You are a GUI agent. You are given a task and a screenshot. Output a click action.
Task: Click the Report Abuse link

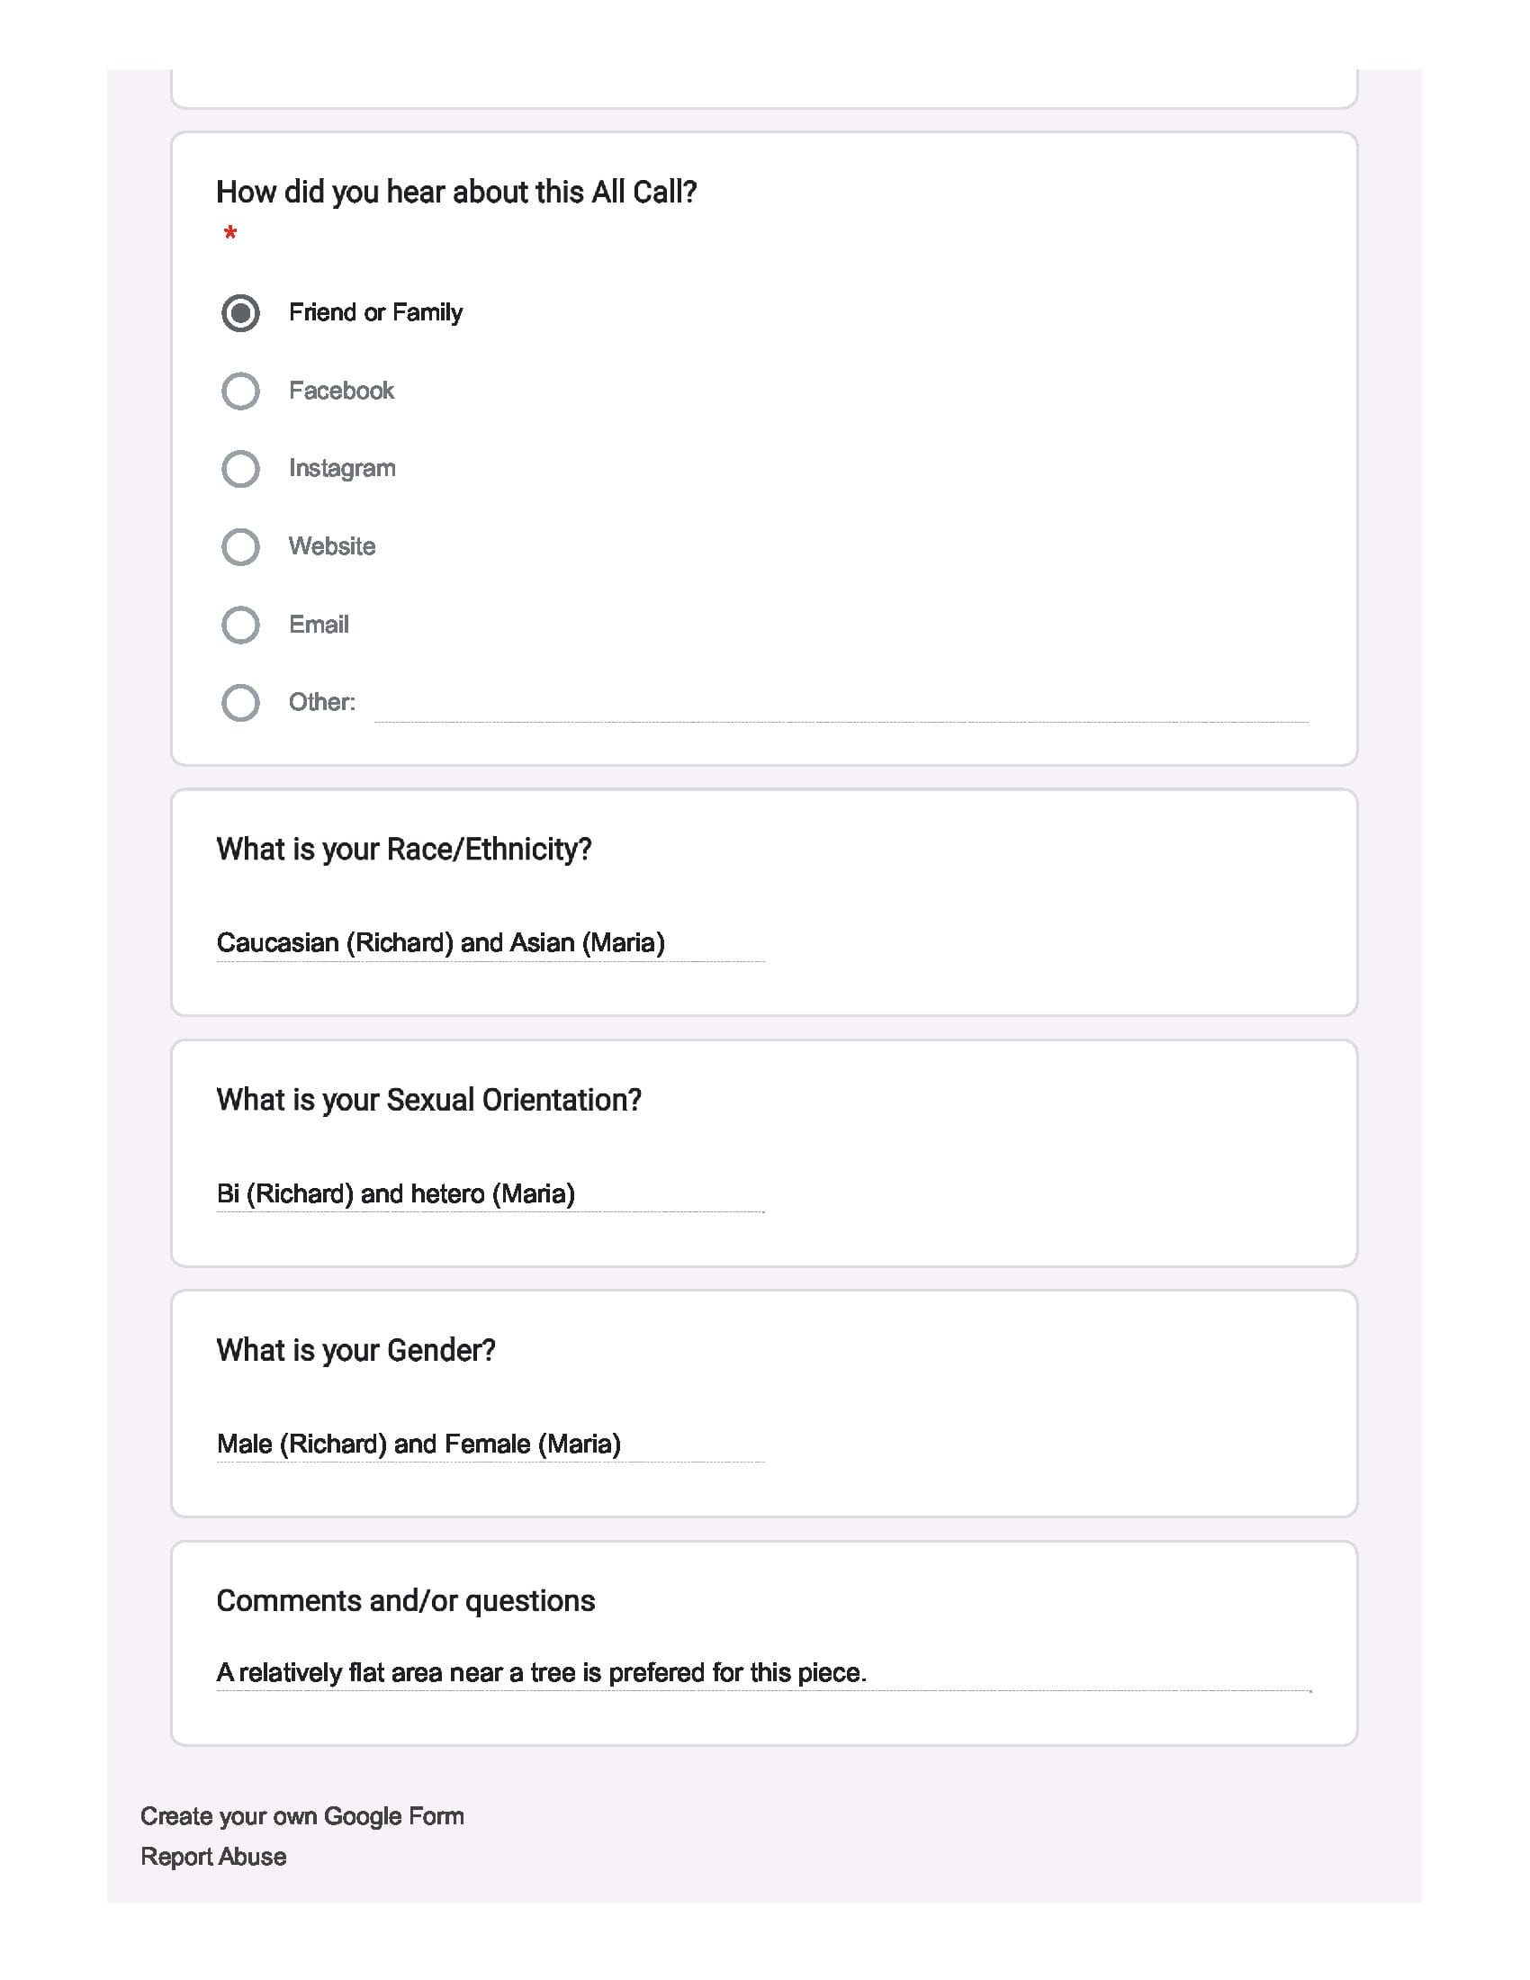point(213,1857)
